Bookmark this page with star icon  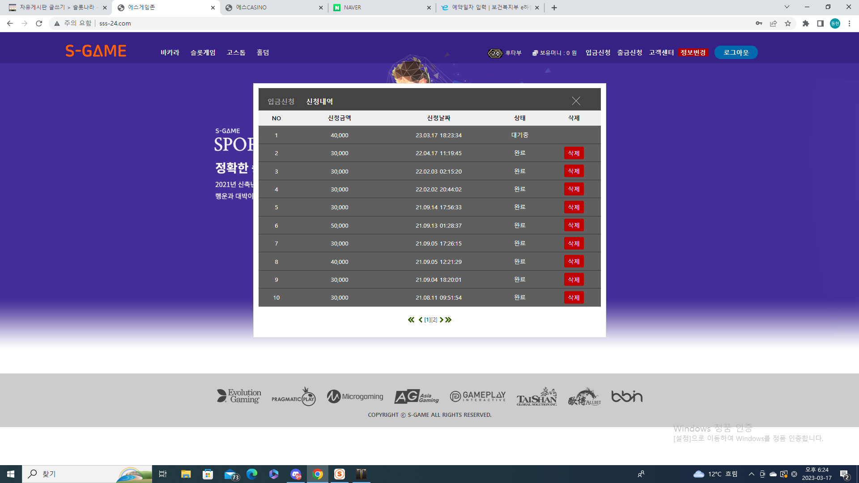coord(788,23)
